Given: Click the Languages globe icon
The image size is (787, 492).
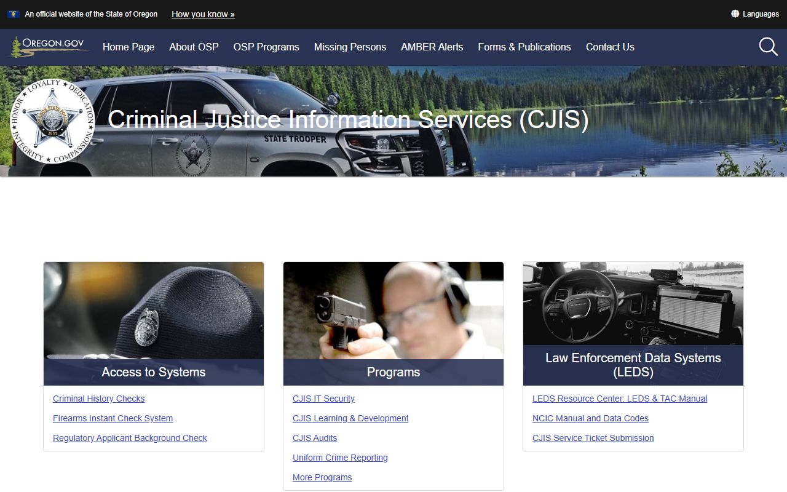Looking at the screenshot, I should click(x=735, y=14).
